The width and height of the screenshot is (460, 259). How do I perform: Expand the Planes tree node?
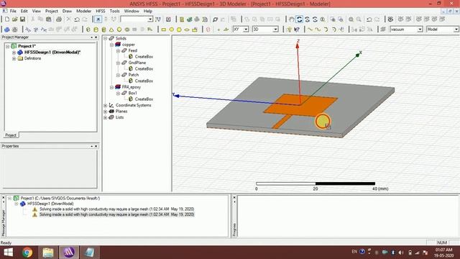106,112
